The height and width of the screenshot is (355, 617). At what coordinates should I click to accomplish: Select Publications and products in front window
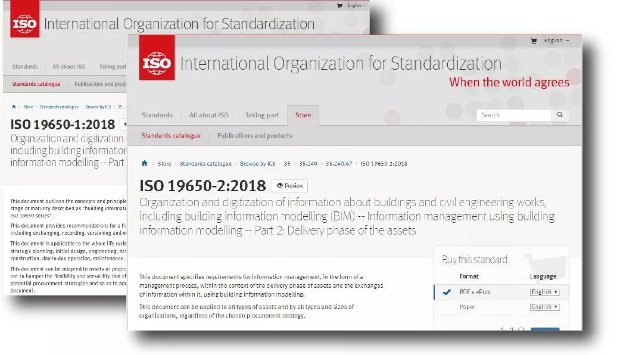(x=254, y=135)
